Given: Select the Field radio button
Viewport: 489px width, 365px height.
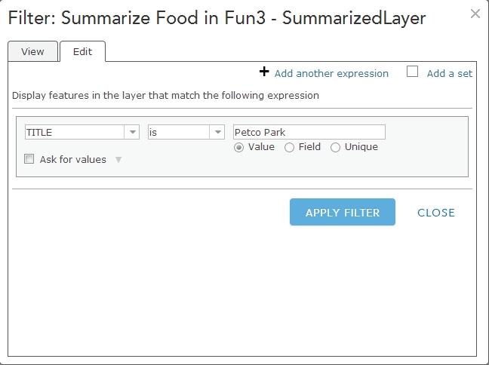Looking at the screenshot, I should (x=289, y=148).
